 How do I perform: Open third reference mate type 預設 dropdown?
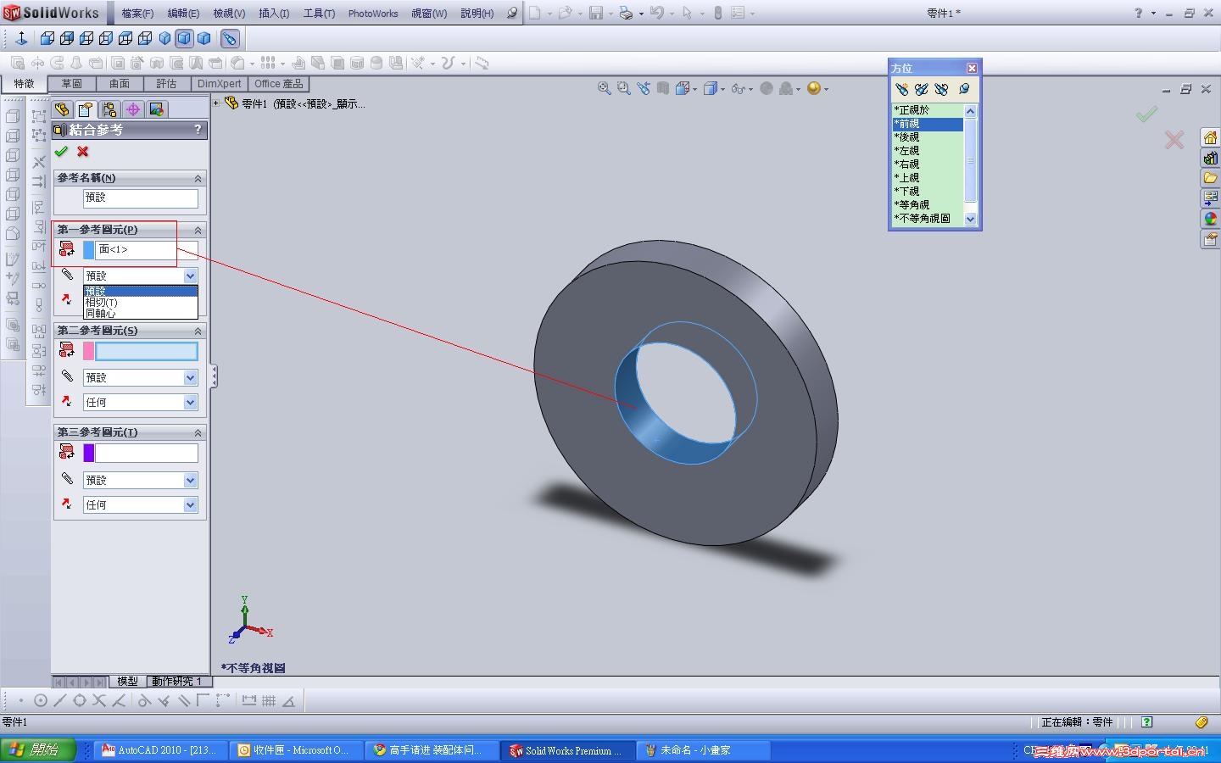190,480
